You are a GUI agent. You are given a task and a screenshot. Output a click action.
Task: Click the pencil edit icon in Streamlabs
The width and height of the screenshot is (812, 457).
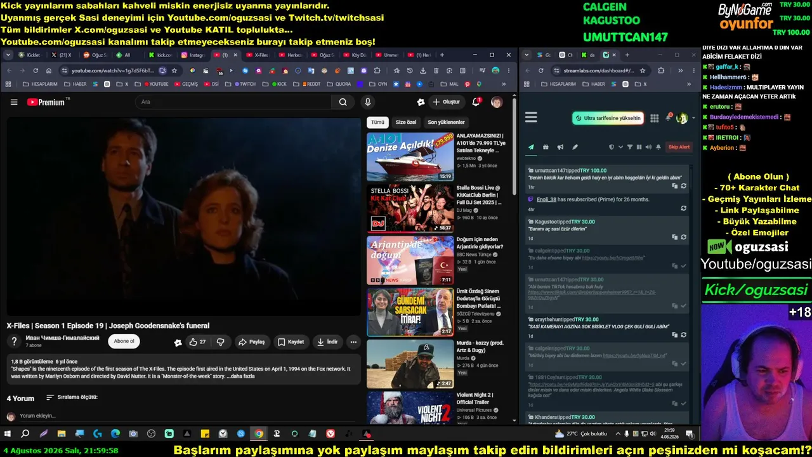[575, 147]
